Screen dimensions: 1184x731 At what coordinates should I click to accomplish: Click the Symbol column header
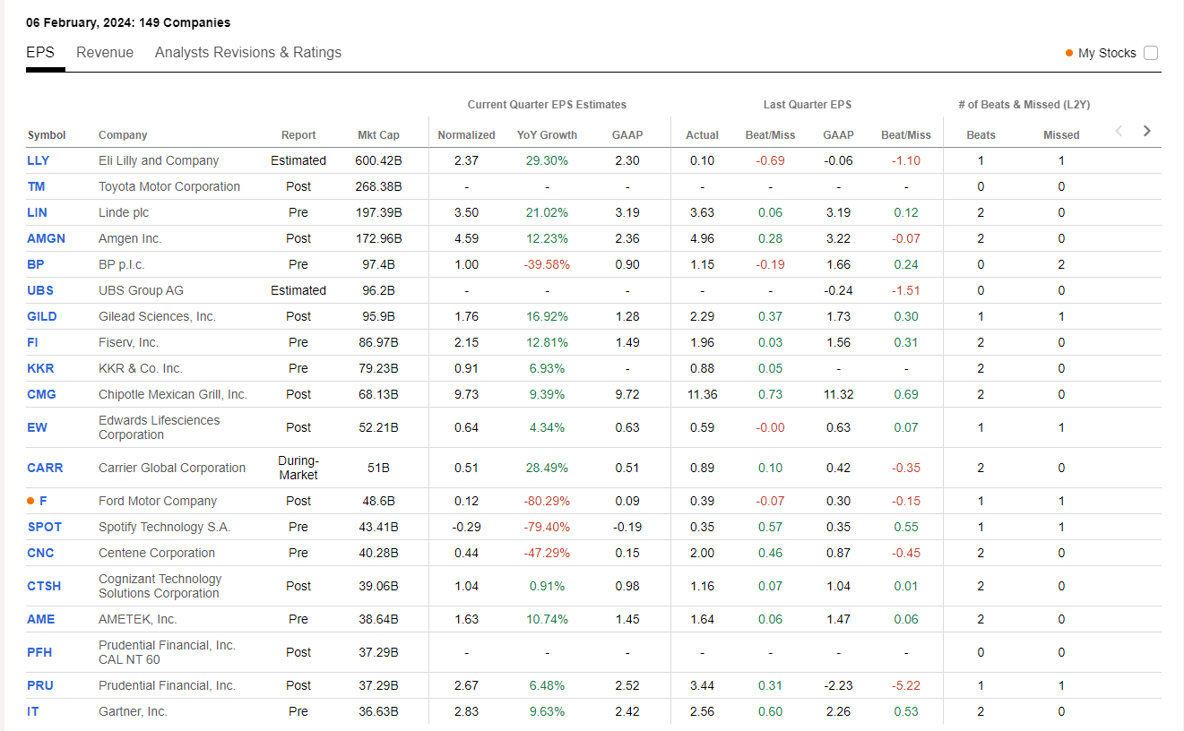coord(47,135)
